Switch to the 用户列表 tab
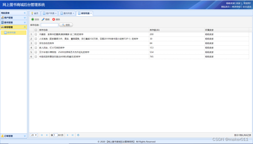The image size is (253, 144). tap(50, 13)
